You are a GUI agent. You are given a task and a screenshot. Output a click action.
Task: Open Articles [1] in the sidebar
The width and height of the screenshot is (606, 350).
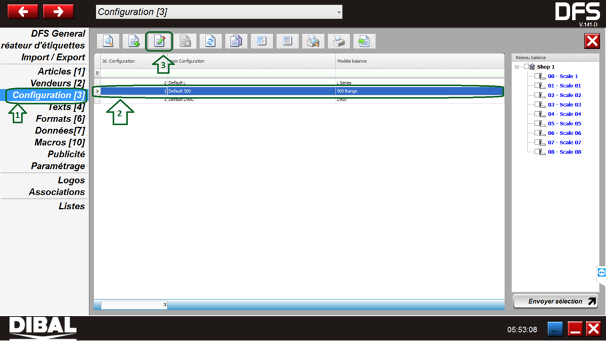(60, 71)
